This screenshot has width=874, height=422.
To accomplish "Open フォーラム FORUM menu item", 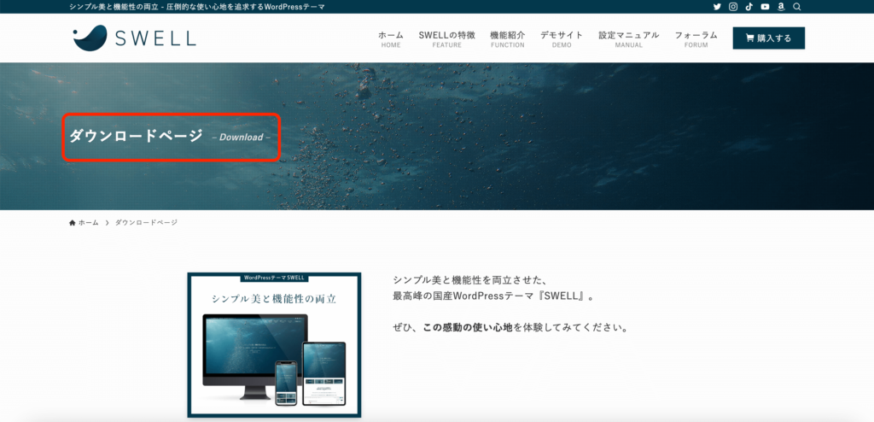I will [696, 39].
